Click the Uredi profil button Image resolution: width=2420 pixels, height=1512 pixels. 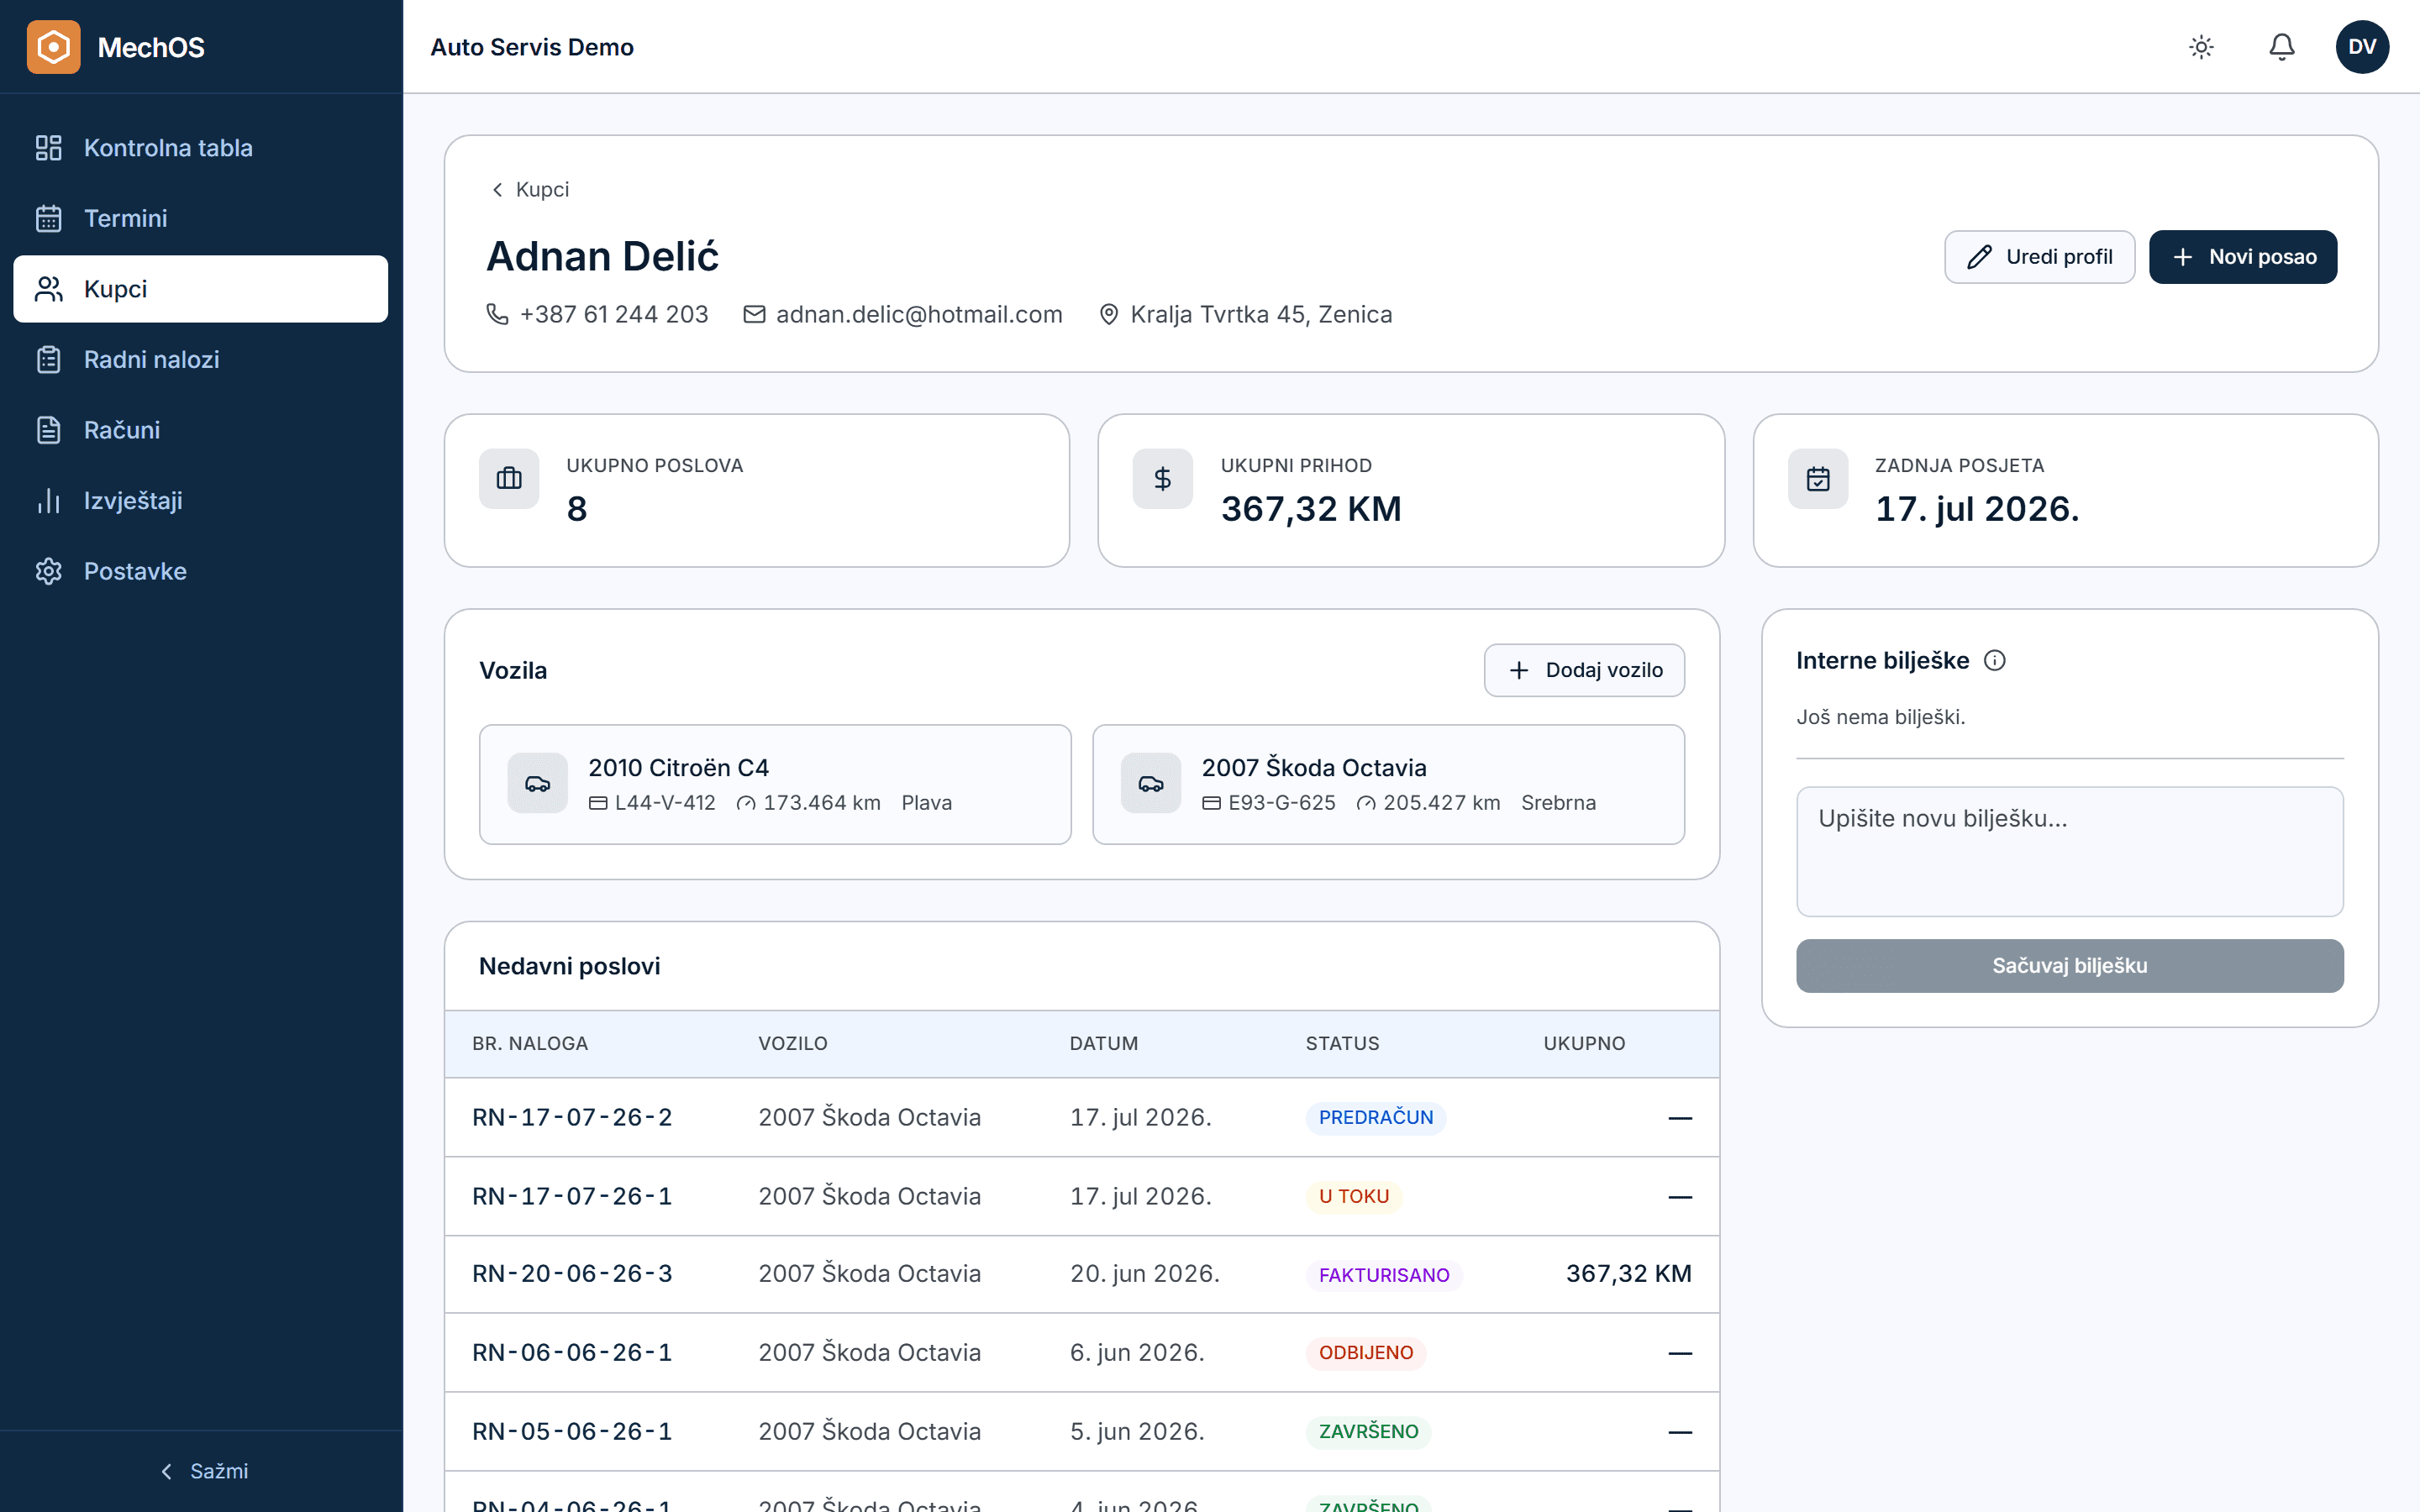pyautogui.click(x=2039, y=257)
